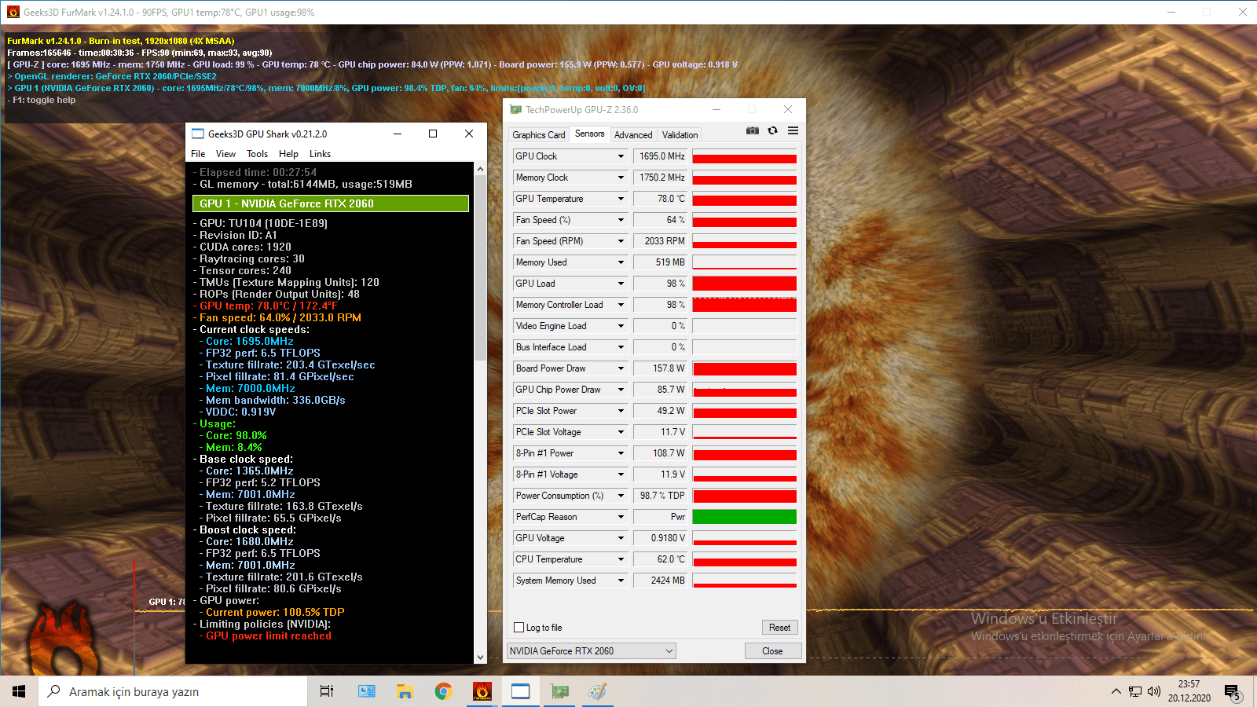1257x707 pixels.
Task: Select the Sensors tab in GPU-Z
Action: (x=590, y=134)
